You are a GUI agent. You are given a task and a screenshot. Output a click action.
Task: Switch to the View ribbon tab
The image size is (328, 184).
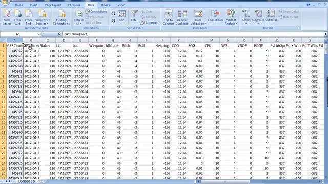click(121, 5)
